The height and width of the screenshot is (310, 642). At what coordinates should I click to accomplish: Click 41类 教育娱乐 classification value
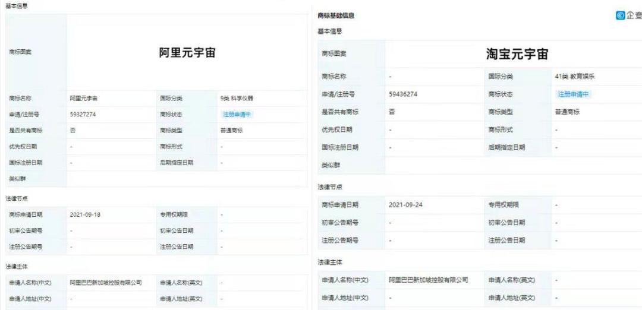click(x=574, y=77)
